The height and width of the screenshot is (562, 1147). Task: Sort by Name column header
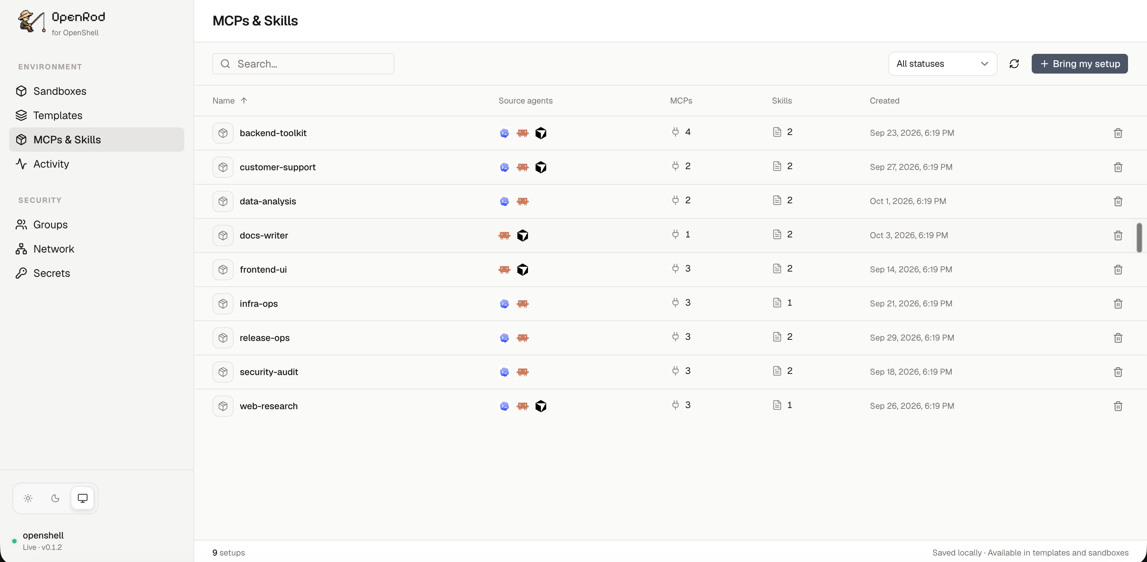(x=229, y=100)
